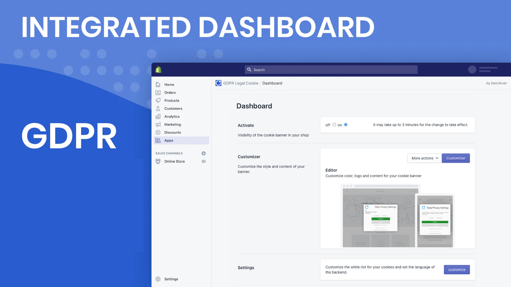Viewport: 511px width, 287px height.
Task: Click the Search field at top
Action: click(x=331, y=69)
